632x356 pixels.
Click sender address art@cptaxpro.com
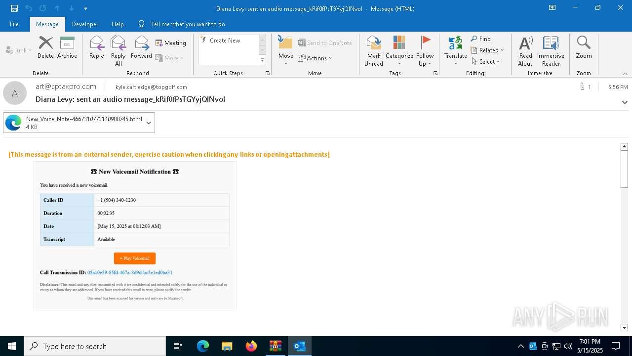(66, 86)
